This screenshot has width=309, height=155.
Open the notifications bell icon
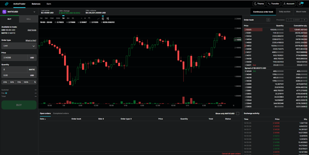[x=300, y=4]
